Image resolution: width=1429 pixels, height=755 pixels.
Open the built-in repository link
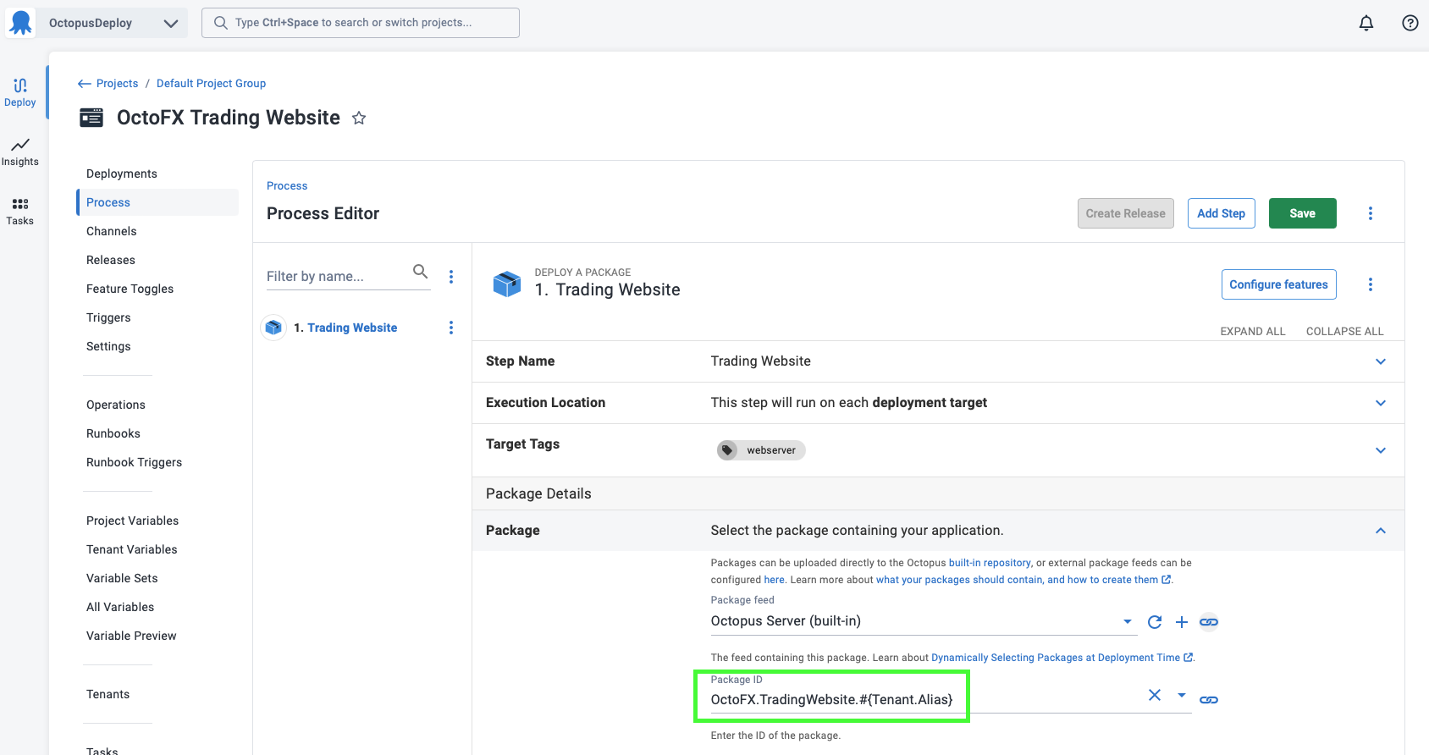pos(990,563)
